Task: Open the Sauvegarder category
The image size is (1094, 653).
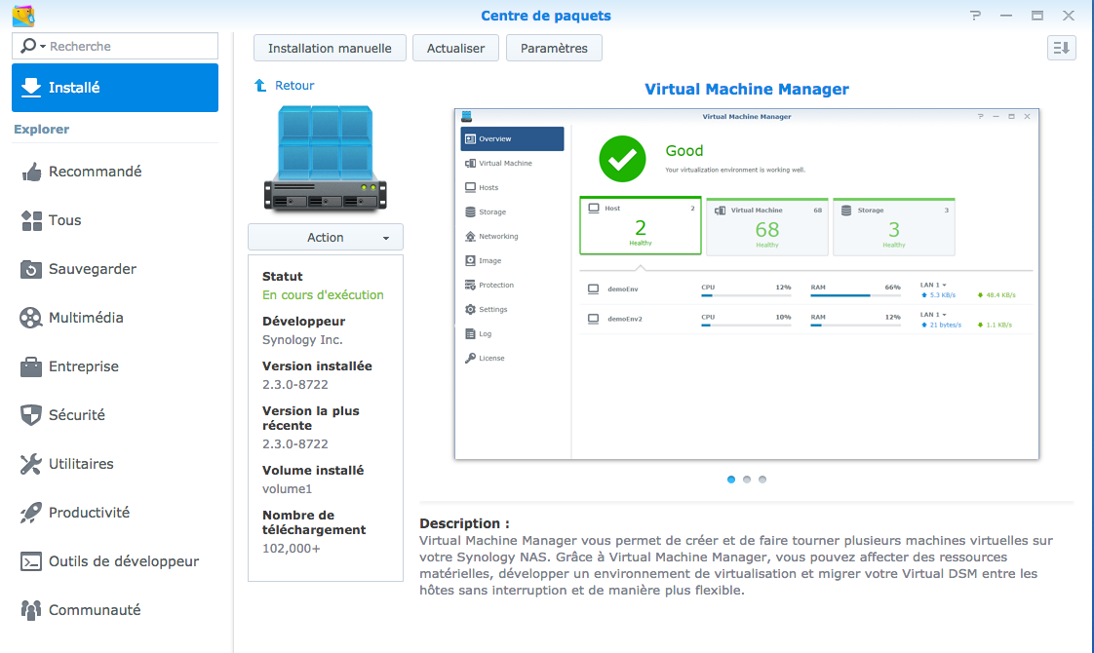Action: pos(115,269)
